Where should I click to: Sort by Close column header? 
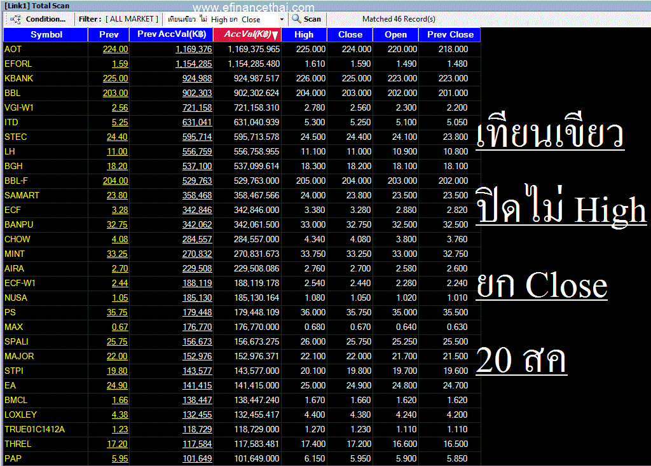[x=350, y=34]
